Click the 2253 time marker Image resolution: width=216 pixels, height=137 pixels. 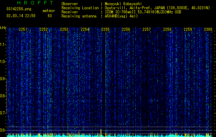(64, 29)
